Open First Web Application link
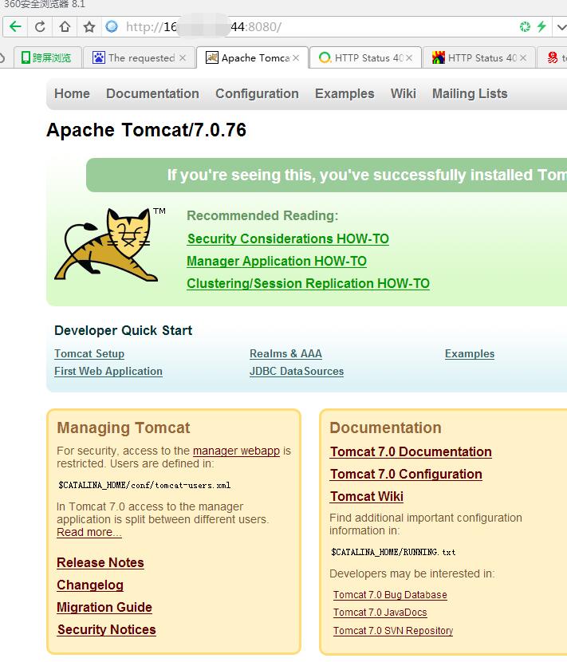Screen dimensions: 567x662 [108, 372]
